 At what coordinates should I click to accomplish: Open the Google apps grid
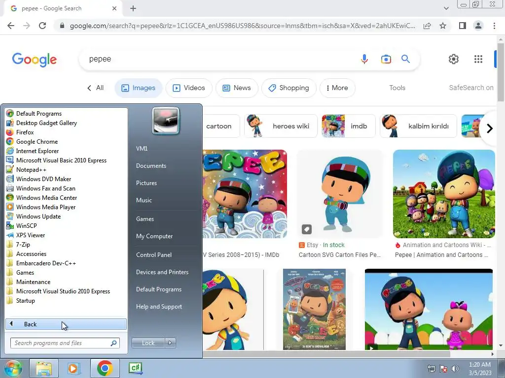[478, 59]
